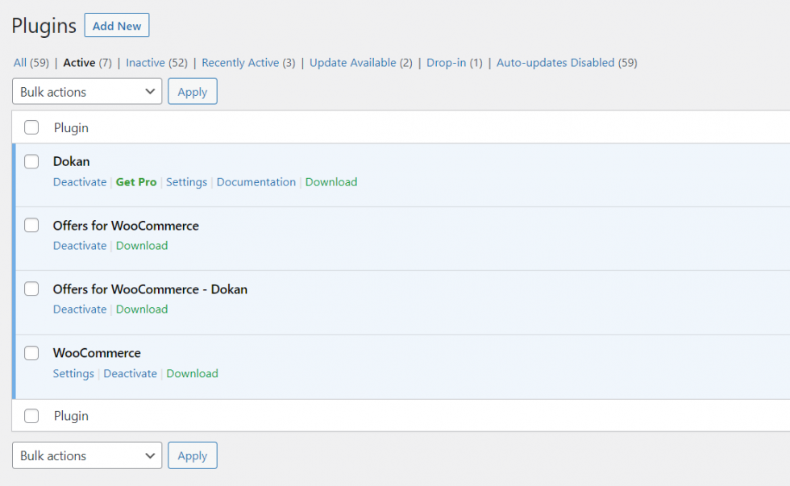Filter by Auto-updates Disabled
The width and height of the screenshot is (790, 486).
(x=555, y=63)
